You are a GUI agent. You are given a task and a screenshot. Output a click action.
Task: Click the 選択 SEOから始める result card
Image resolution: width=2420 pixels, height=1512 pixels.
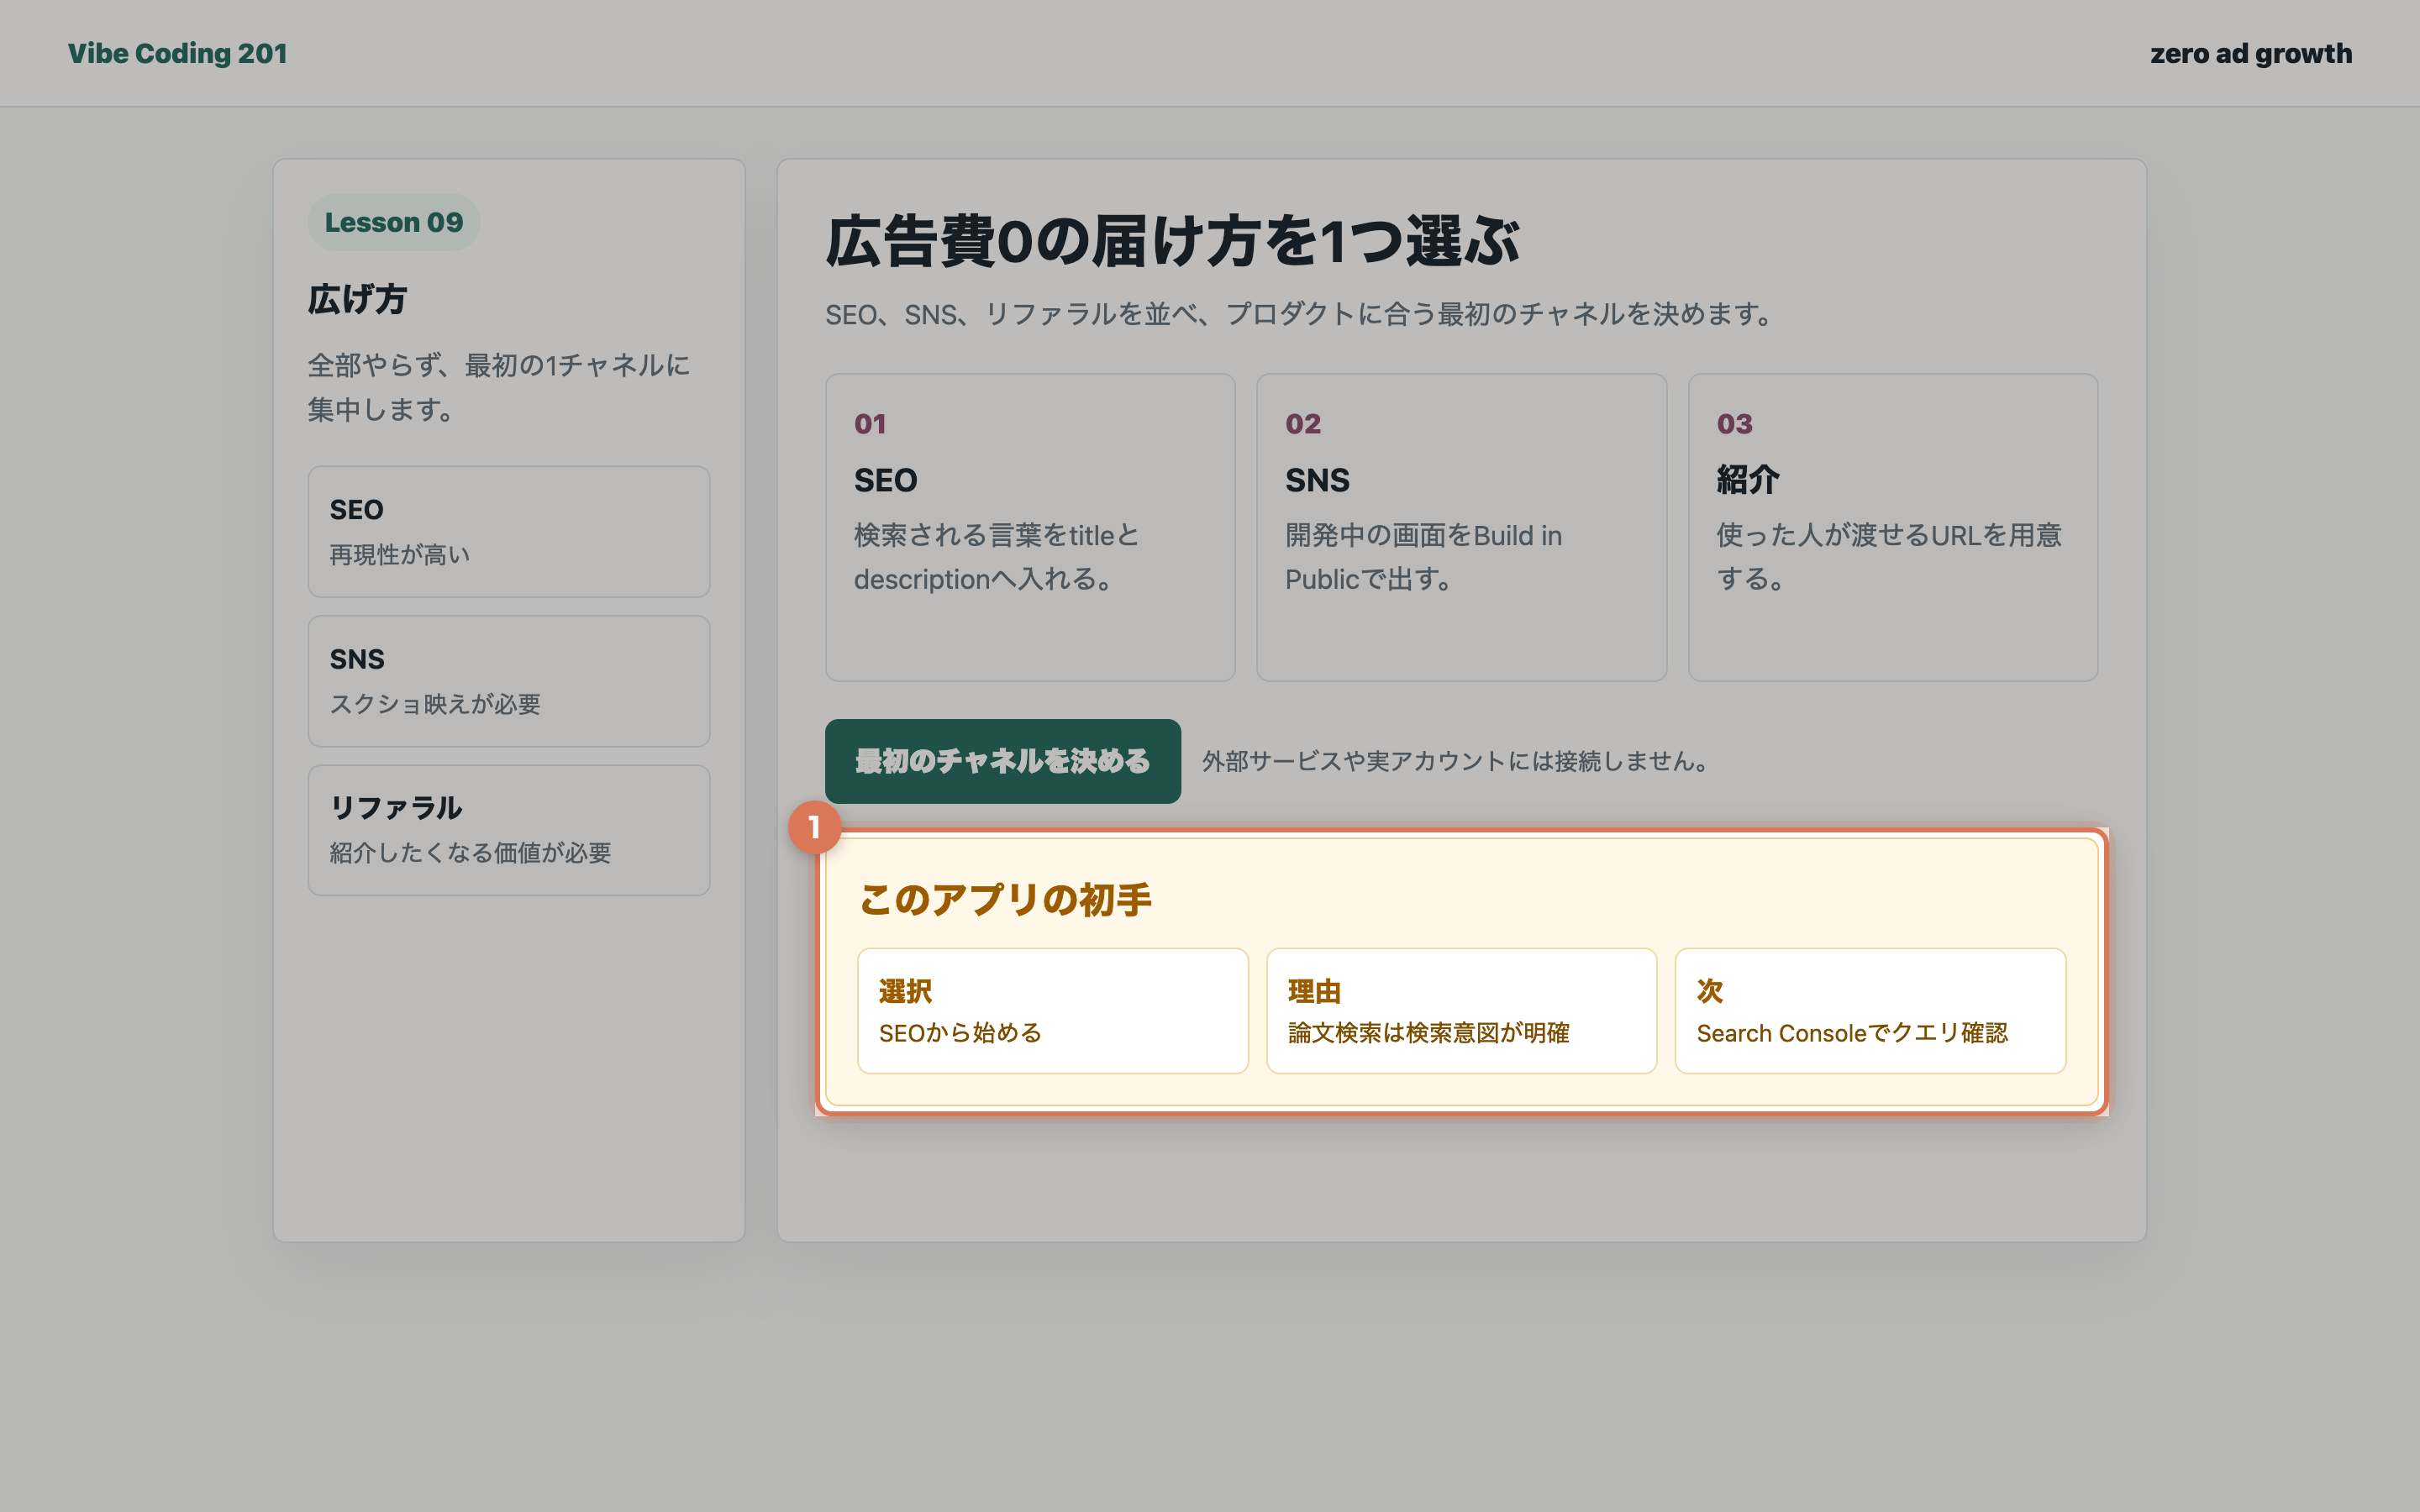[1052, 1011]
